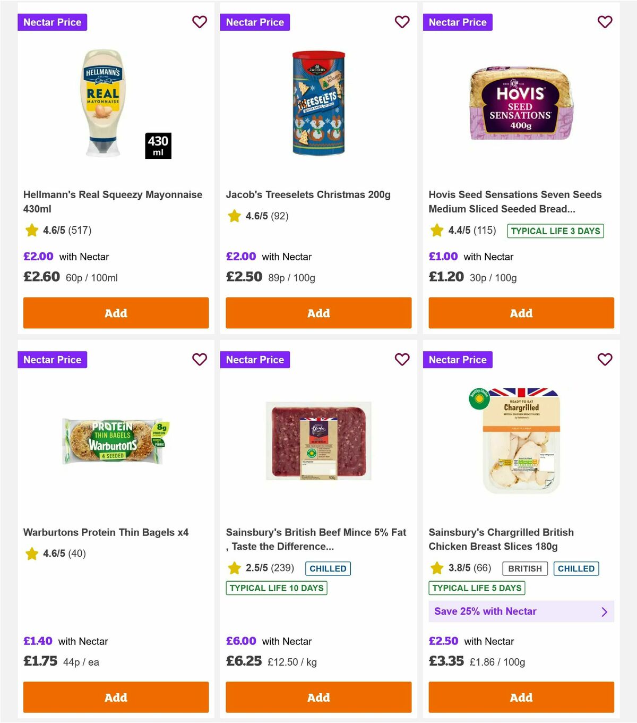Toggle the CHILLED filter tag on beef mince
Image resolution: width=637 pixels, height=723 pixels.
point(328,568)
